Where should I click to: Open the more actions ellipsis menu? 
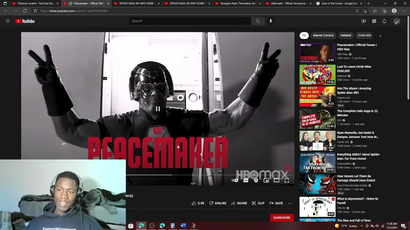pos(290,203)
